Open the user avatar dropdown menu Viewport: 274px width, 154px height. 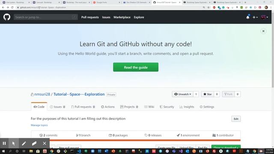[x=265, y=17]
